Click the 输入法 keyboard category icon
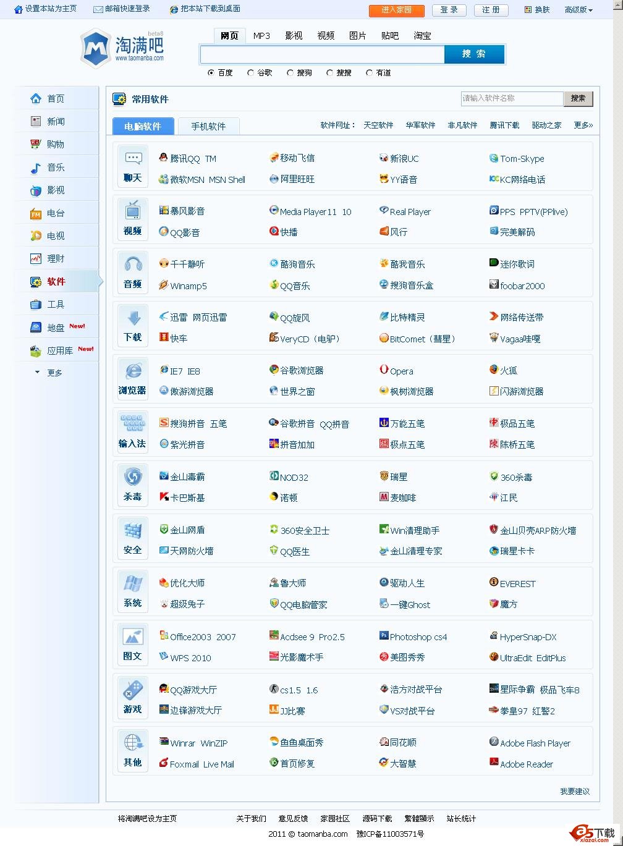623x846 pixels. (133, 423)
